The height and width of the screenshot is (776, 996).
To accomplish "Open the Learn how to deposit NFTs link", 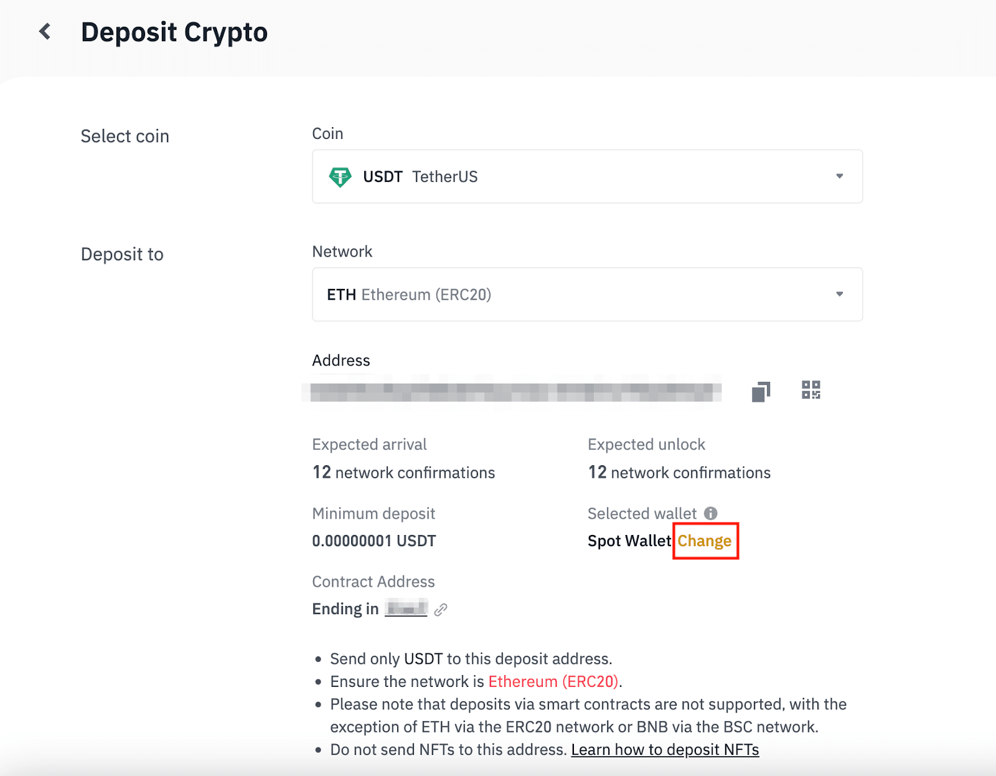I will pyautogui.click(x=665, y=750).
